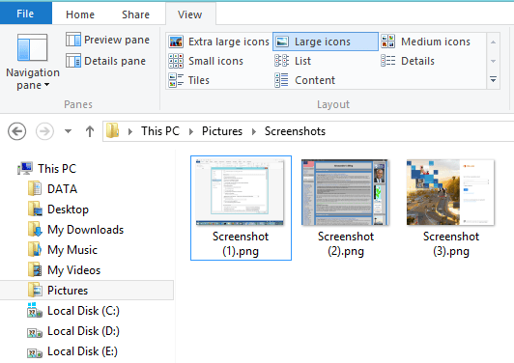Choose List layout

point(293,61)
